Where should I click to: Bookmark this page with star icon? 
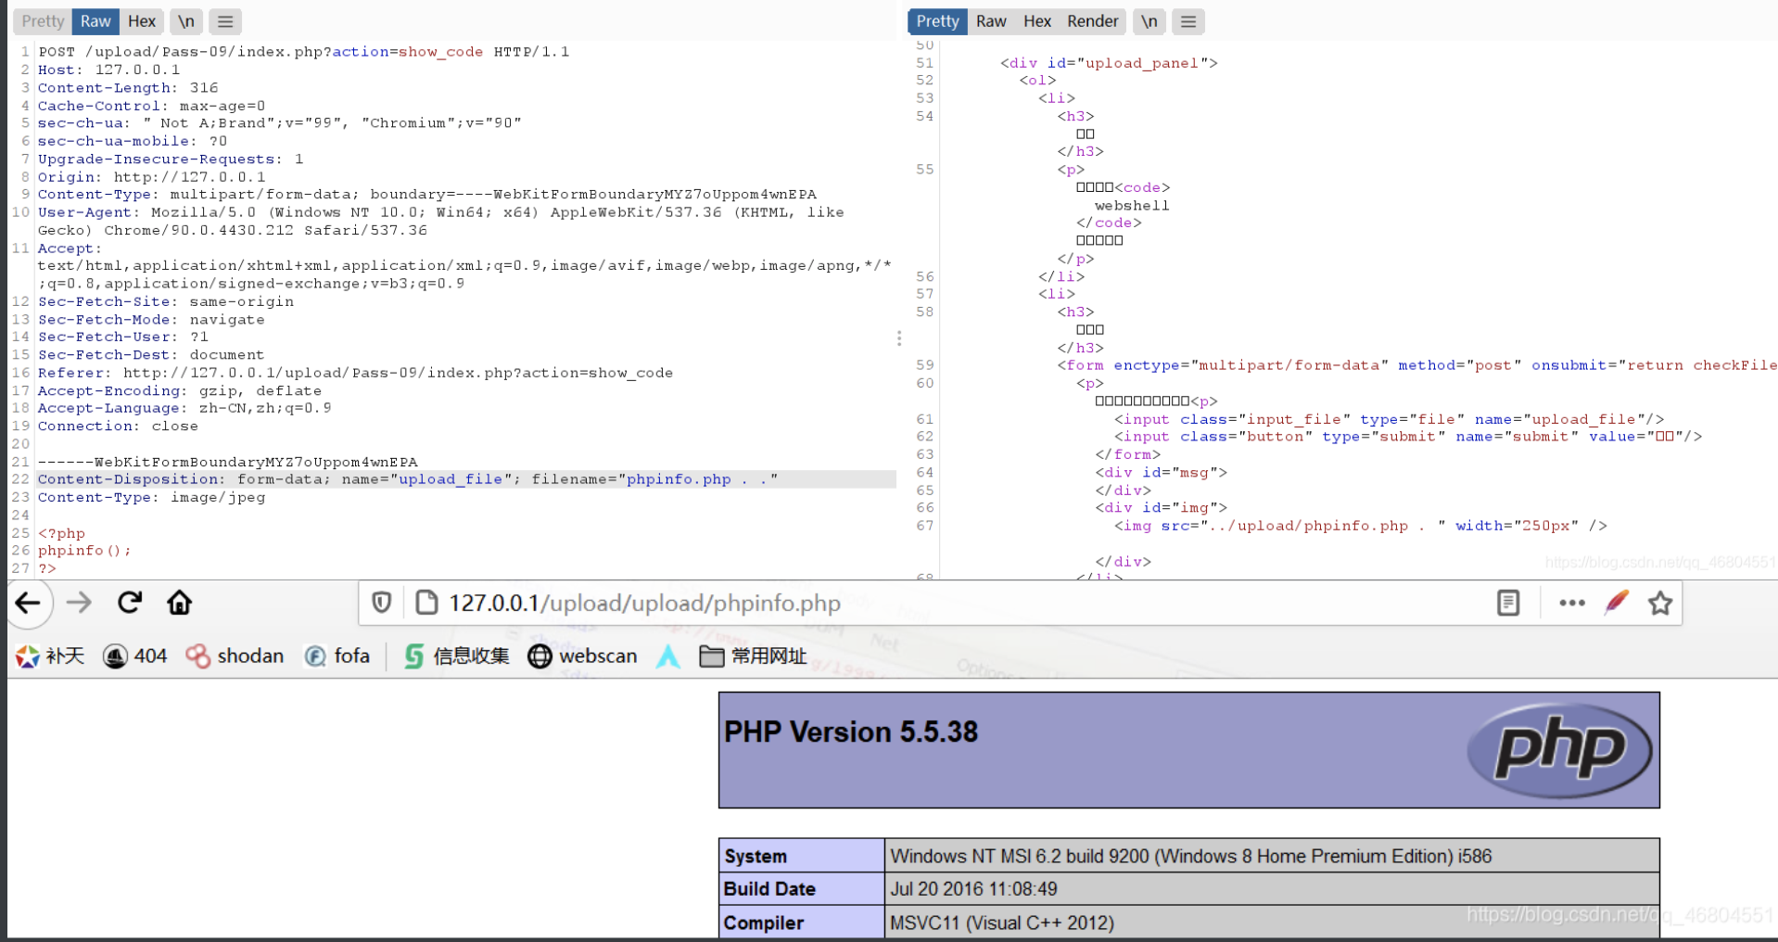click(1660, 604)
